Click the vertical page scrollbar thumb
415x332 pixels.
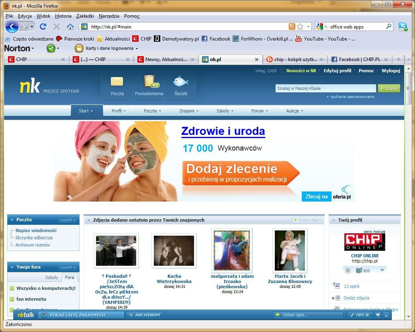click(408, 88)
